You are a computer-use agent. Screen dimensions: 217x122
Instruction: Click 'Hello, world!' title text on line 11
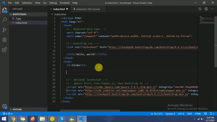pyautogui.click(x=86, y=54)
